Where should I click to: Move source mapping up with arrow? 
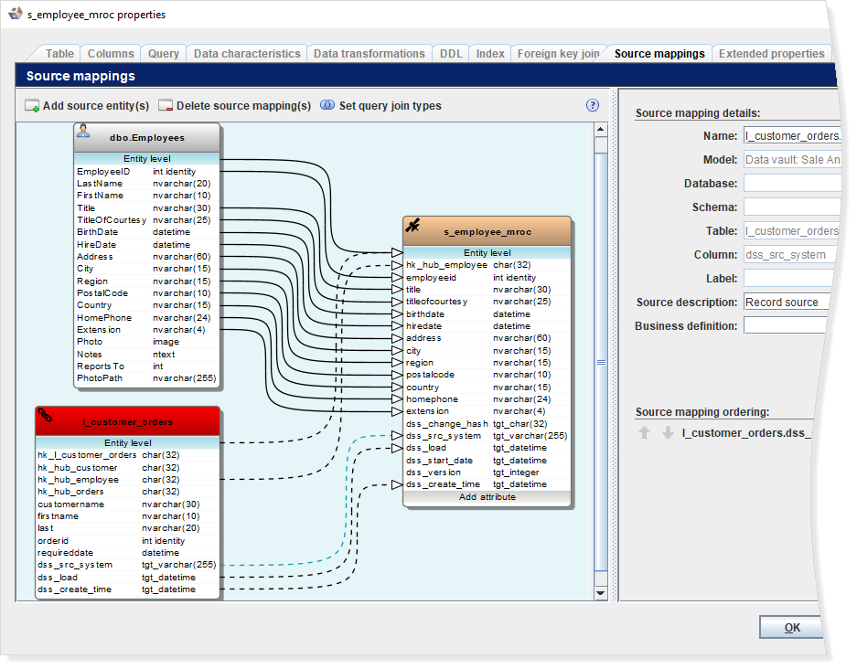[x=645, y=432]
